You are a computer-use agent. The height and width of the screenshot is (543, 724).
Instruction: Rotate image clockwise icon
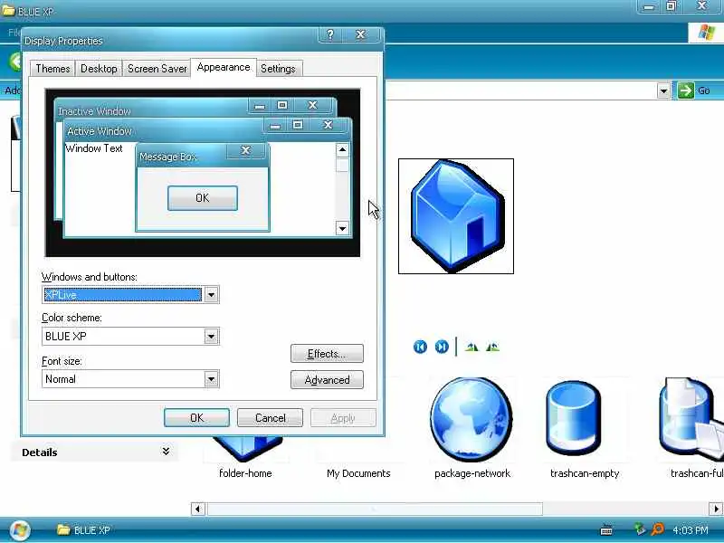click(472, 347)
